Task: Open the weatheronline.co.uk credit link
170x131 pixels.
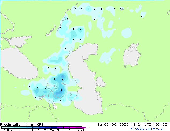Action: pyautogui.click(x=147, y=129)
